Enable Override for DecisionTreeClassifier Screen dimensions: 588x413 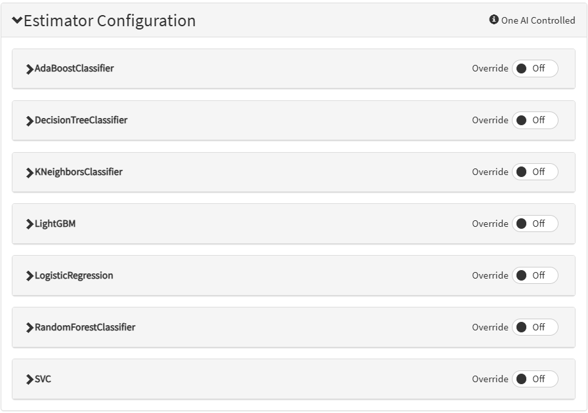pyautogui.click(x=535, y=120)
